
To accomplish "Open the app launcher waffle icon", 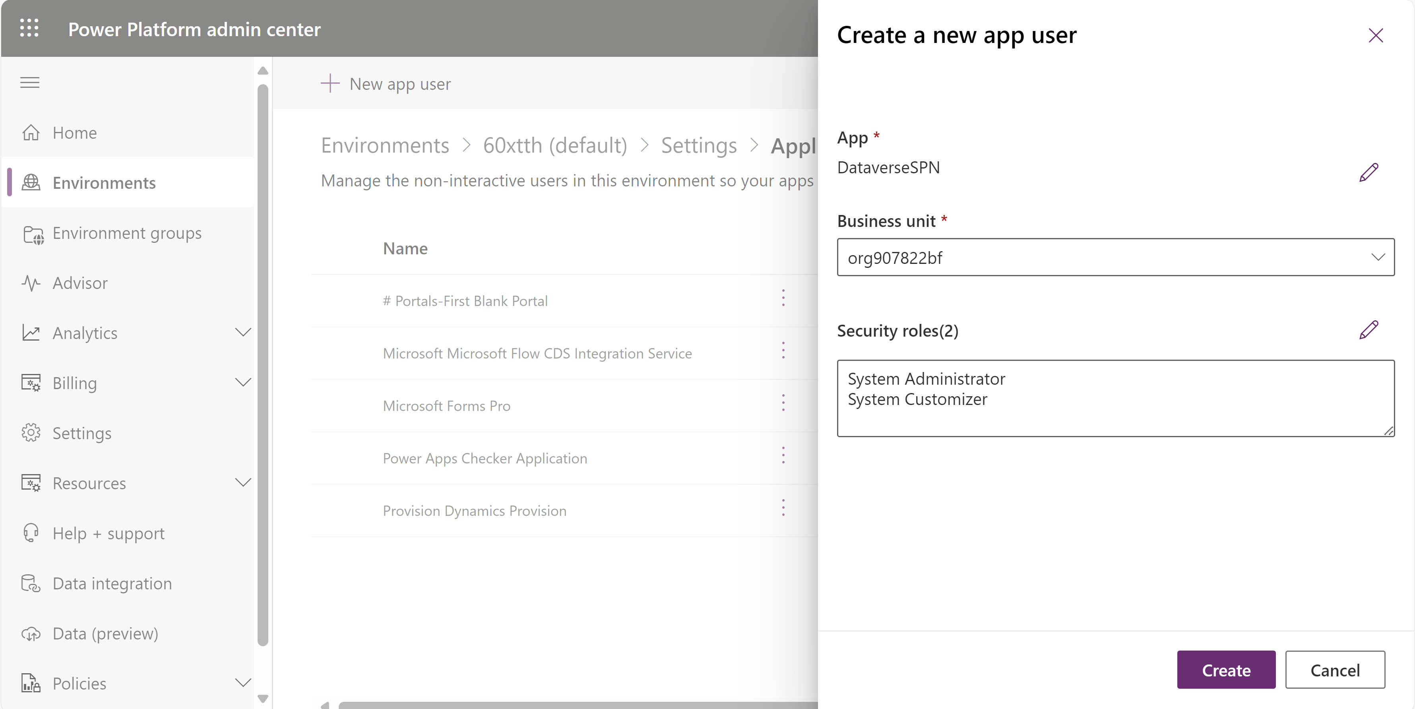I will click(30, 29).
